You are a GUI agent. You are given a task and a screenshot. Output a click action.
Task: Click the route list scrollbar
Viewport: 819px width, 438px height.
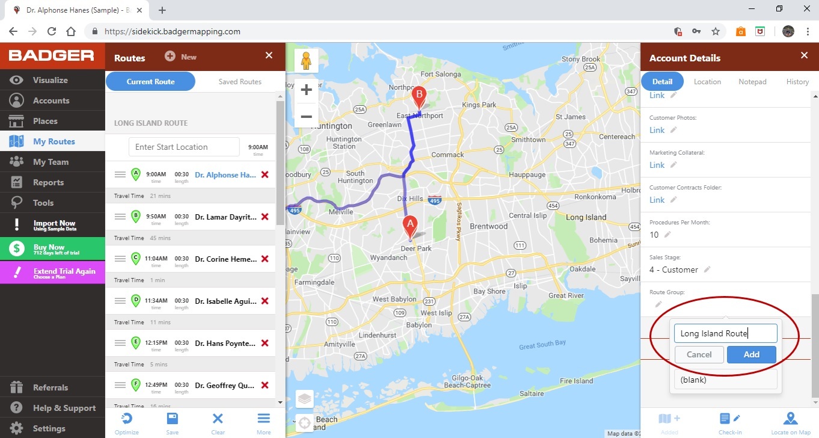click(x=280, y=162)
